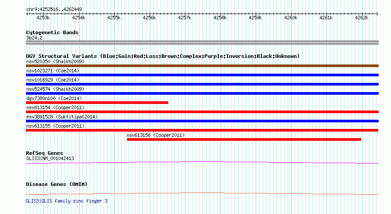Click the 4256k ruler tick label

149,18
